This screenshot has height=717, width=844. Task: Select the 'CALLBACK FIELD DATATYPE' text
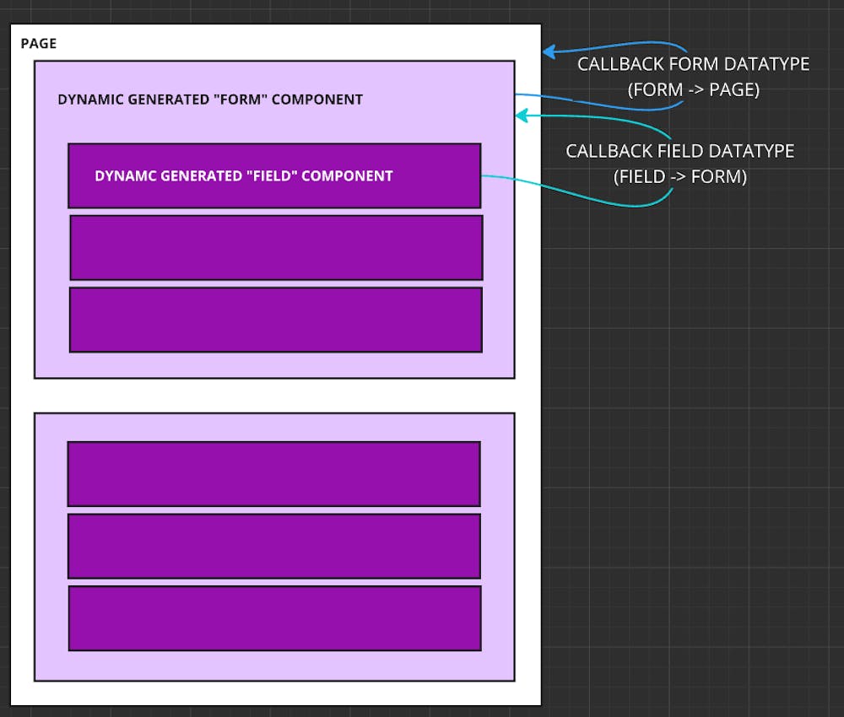679,151
